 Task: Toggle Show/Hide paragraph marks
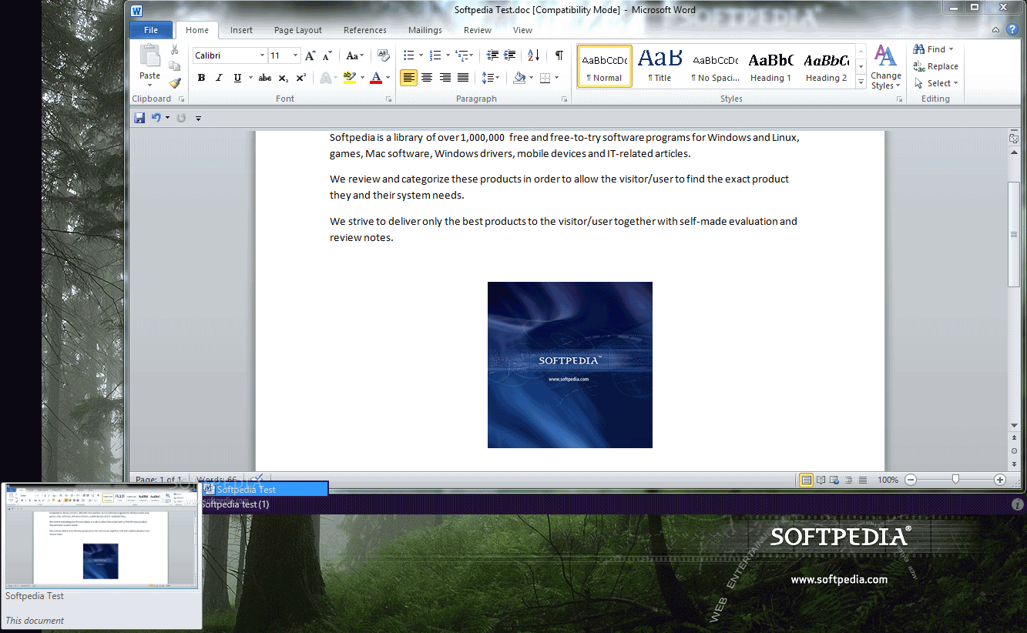click(x=559, y=55)
